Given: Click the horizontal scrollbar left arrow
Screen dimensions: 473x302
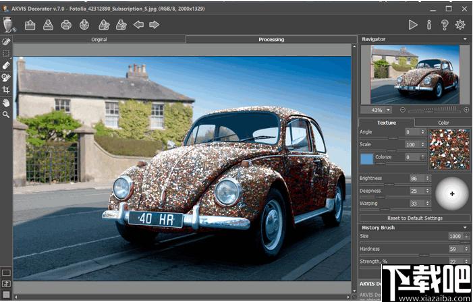Looking at the screenshot, I should [16, 297].
